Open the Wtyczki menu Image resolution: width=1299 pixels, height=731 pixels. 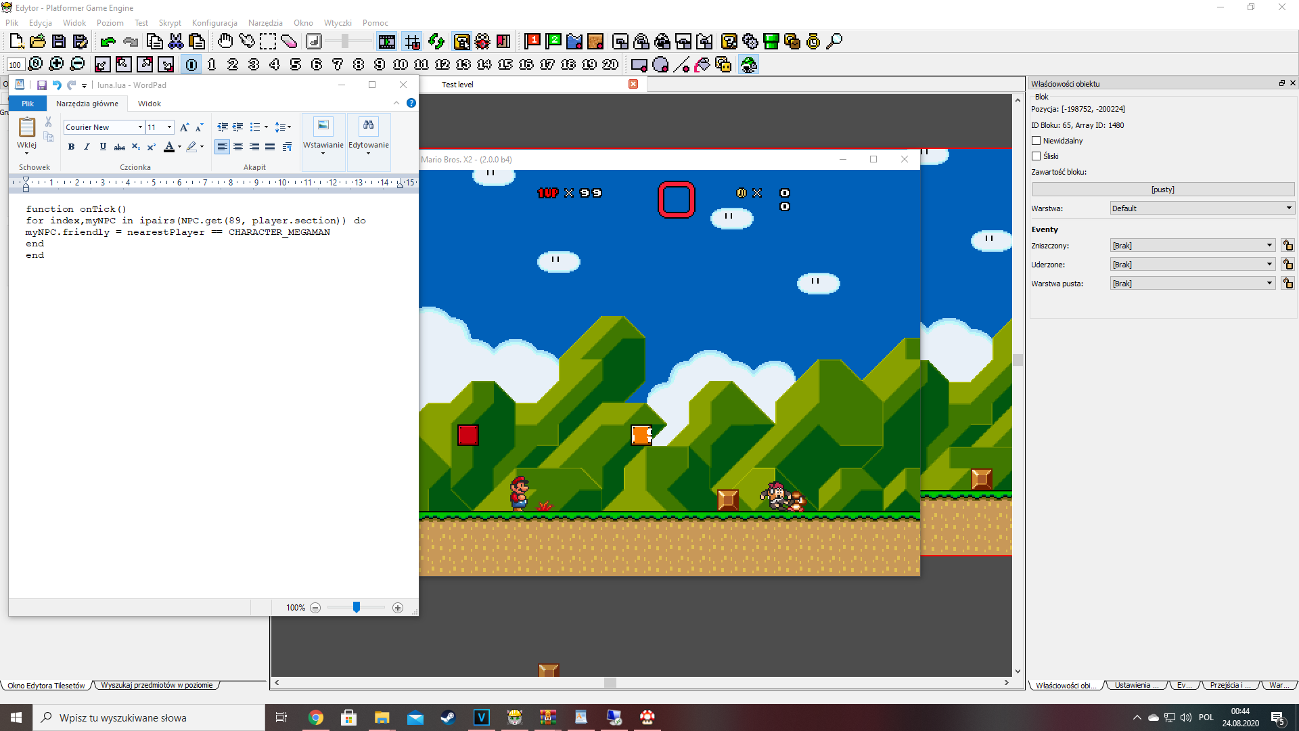(338, 23)
